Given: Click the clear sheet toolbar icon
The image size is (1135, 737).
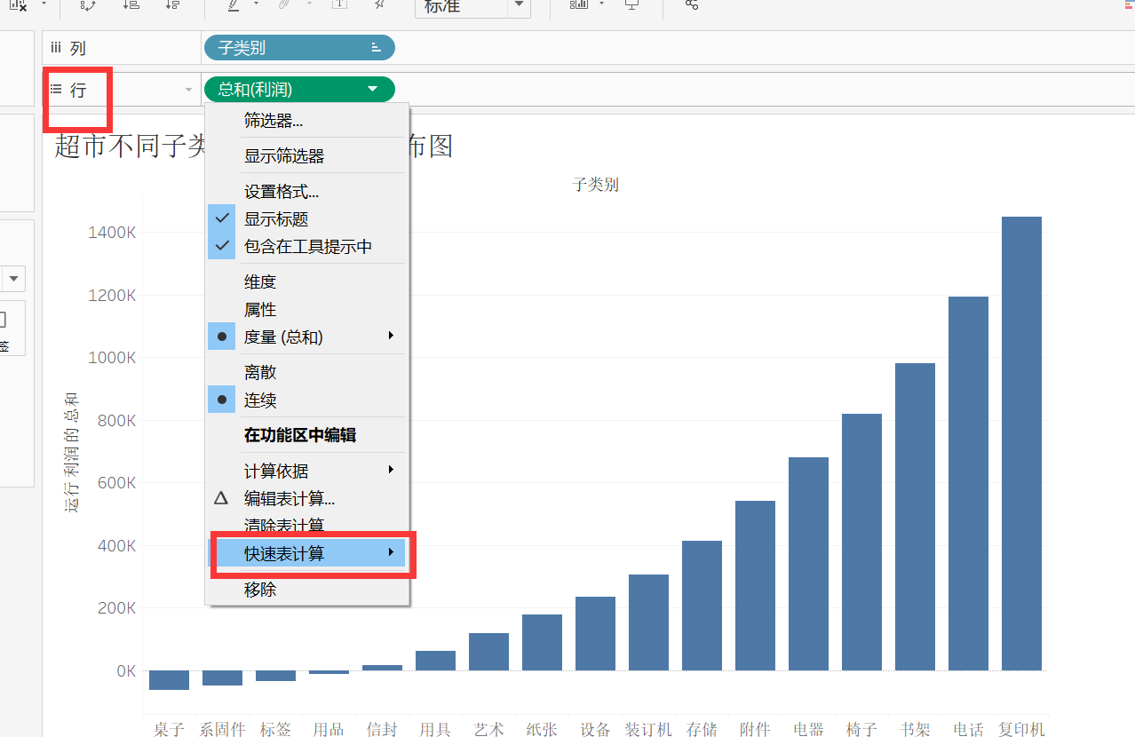Looking at the screenshot, I should (x=18, y=4).
